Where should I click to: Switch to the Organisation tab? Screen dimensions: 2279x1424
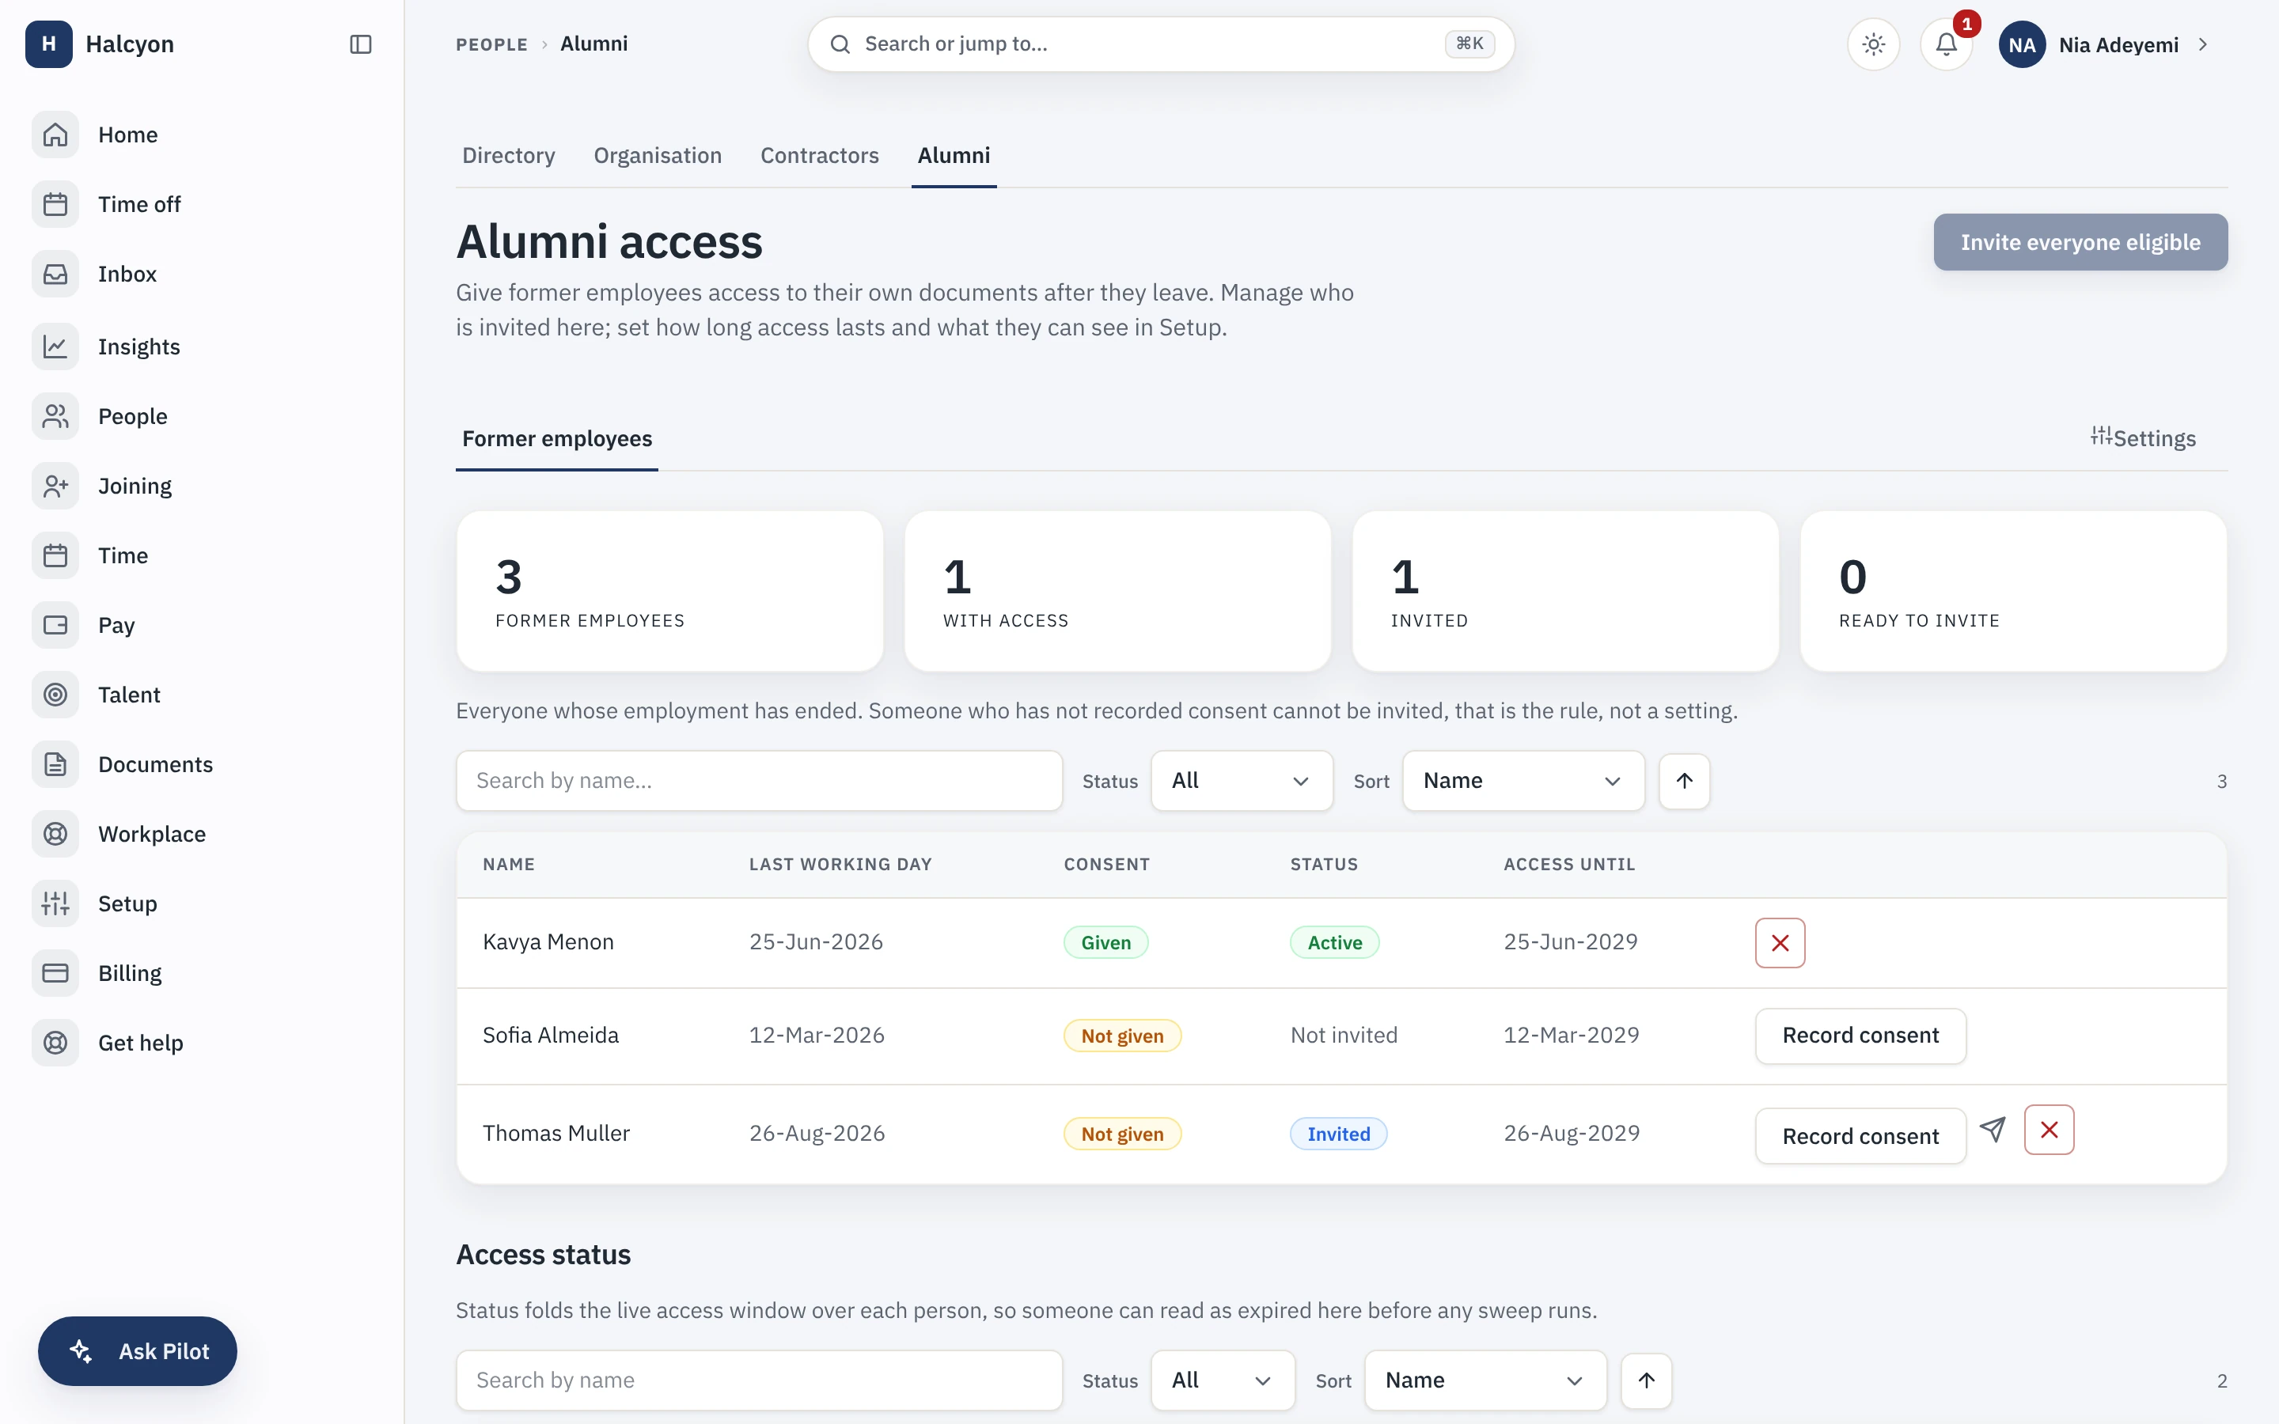click(x=658, y=155)
